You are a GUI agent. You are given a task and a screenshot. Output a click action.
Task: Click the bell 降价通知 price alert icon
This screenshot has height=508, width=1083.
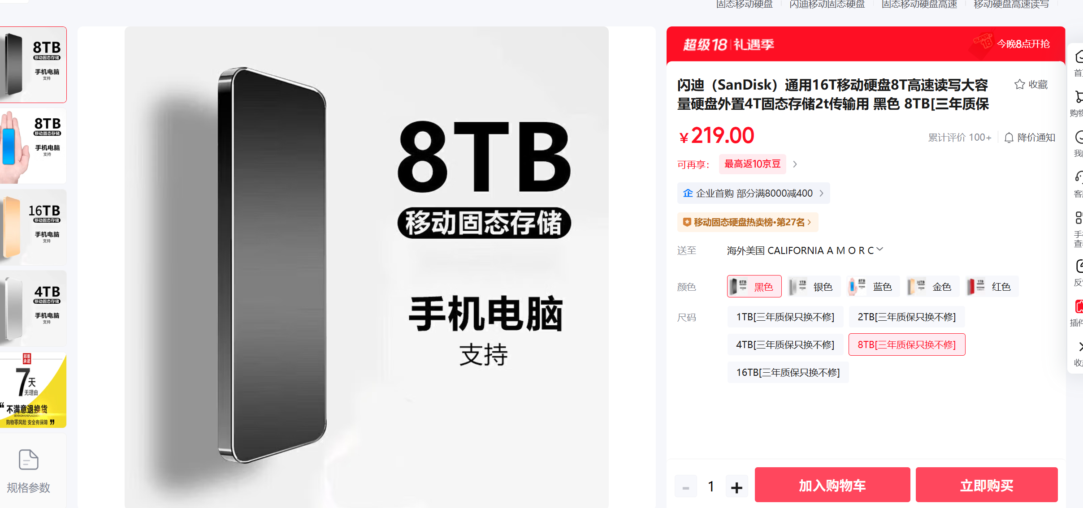pyautogui.click(x=1009, y=138)
